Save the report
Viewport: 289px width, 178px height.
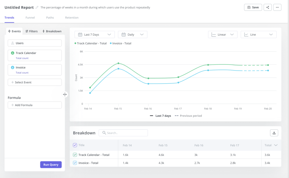point(253,7)
